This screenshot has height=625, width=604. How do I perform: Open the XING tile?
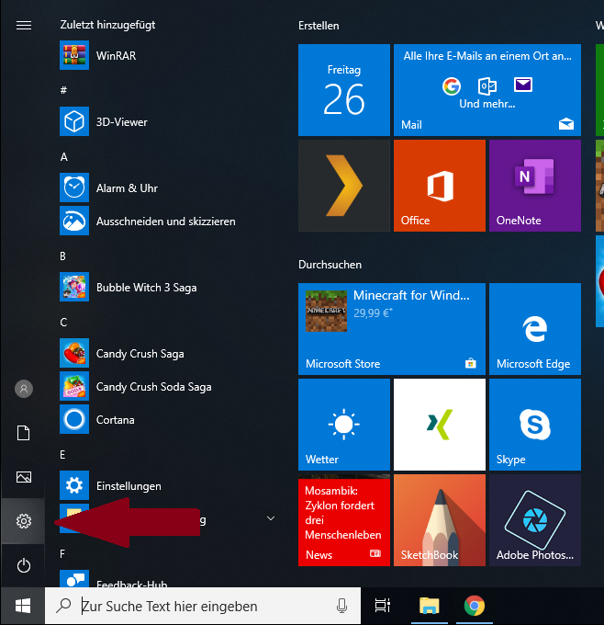(439, 425)
